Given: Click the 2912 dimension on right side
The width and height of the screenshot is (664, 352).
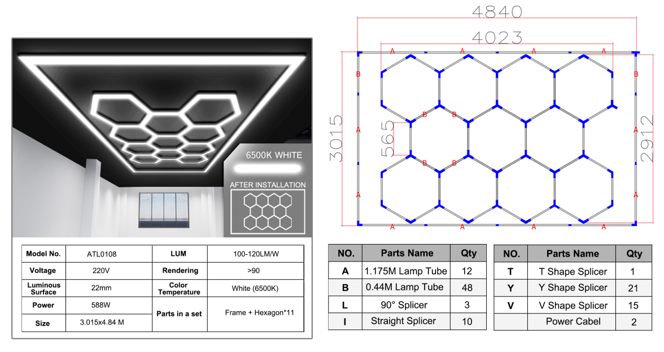Looking at the screenshot, I should coord(650,139).
